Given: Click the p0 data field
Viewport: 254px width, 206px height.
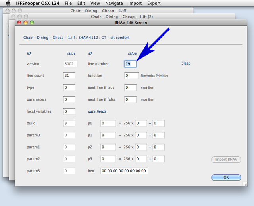Looking at the screenshot, I should (108, 123).
